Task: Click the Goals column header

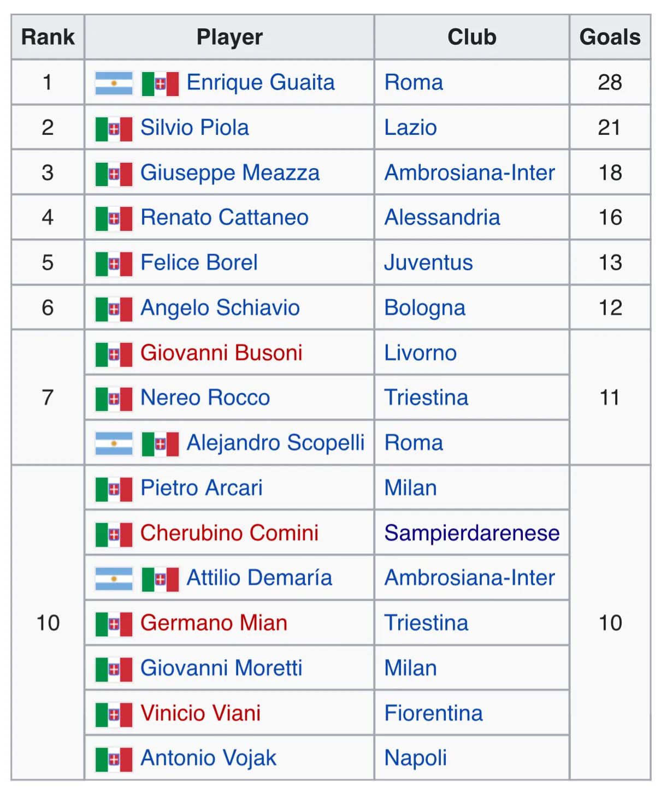Action: coord(610,37)
